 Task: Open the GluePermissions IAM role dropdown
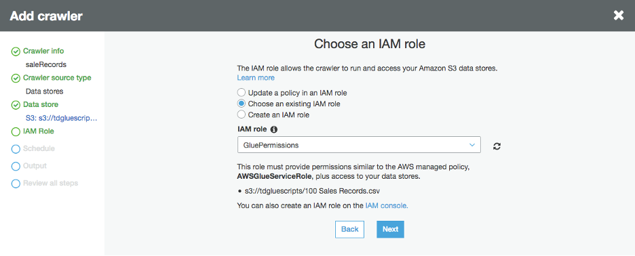[359, 145]
